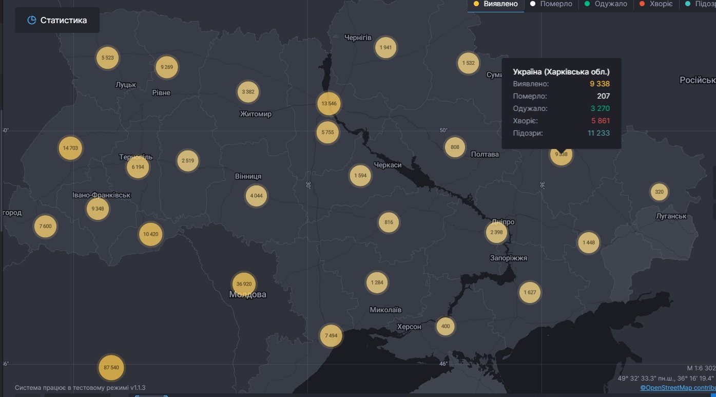Image resolution: width=716 pixels, height=397 pixels.
Task: Select the 320 marker near Луганськ
Action: pyautogui.click(x=659, y=192)
